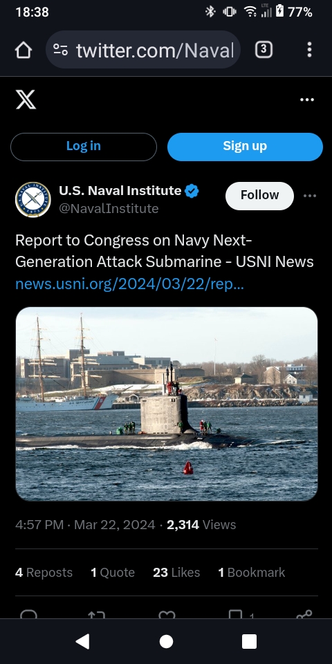
Task: View the 1 Quote list
Action: click(x=113, y=573)
